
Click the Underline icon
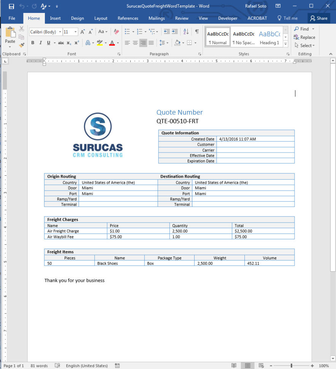(48, 43)
